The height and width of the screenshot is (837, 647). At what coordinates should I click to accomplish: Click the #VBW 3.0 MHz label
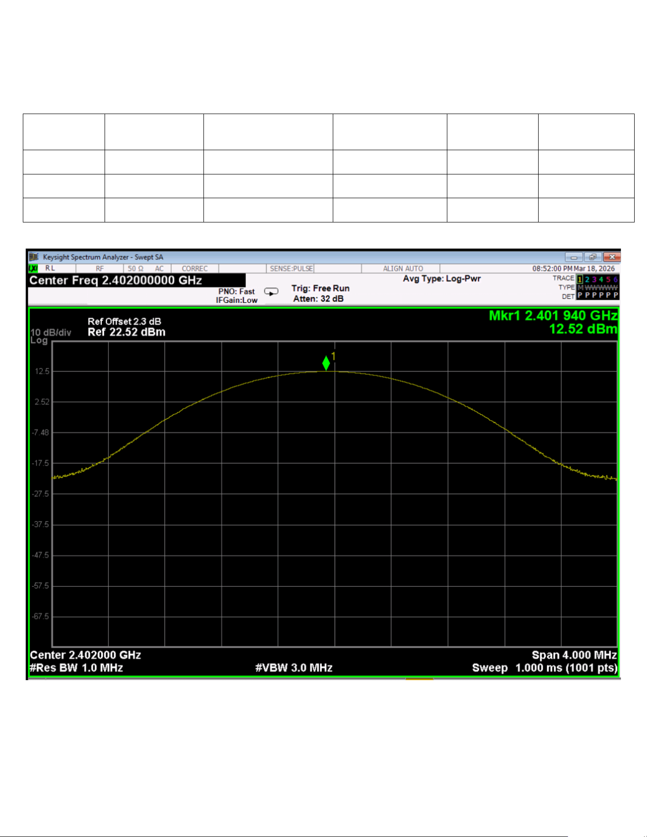tap(294, 668)
